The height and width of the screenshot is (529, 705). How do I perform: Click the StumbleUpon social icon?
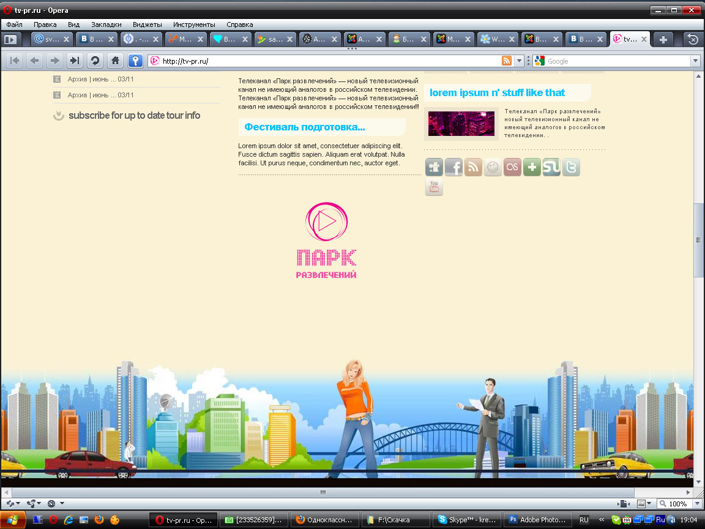(551, 167)
